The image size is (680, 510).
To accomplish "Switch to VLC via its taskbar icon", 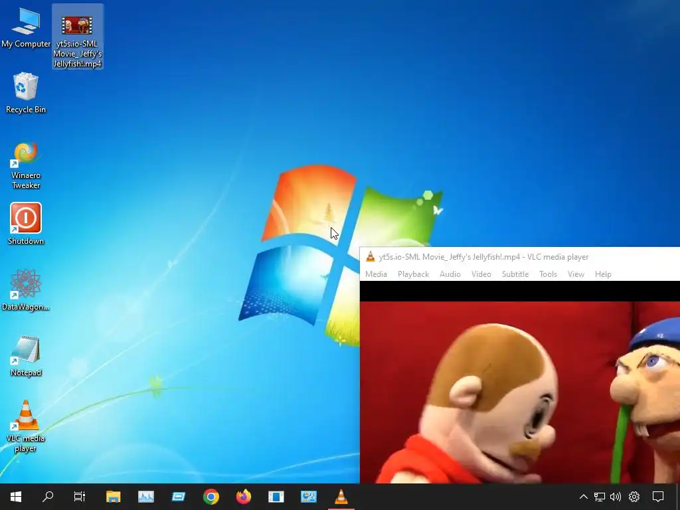I will (x=341, y=497).
